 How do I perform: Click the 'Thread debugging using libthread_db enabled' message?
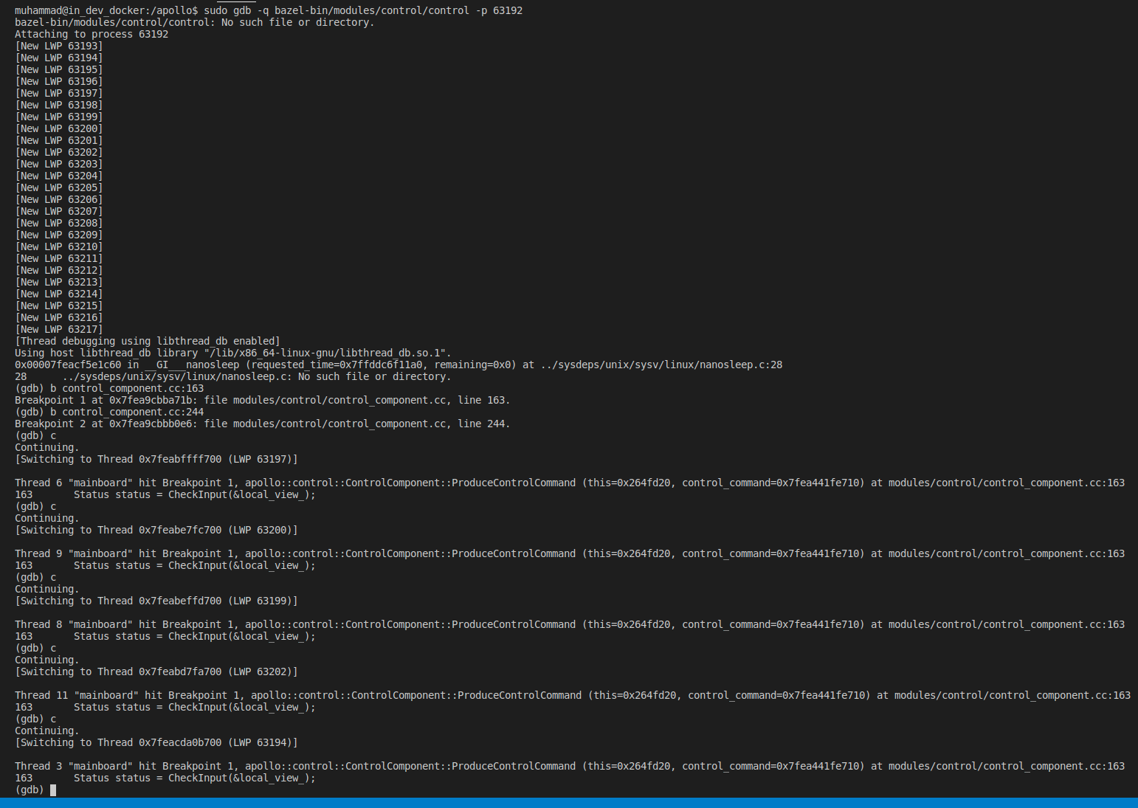tap(146, 341)
